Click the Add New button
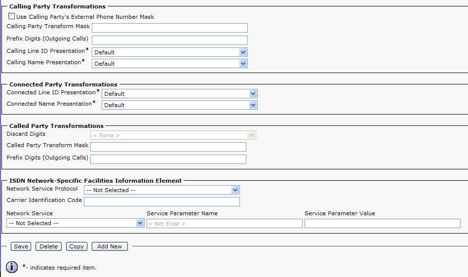The width and height of the screenshot is (468, 277). click(110, 246)
